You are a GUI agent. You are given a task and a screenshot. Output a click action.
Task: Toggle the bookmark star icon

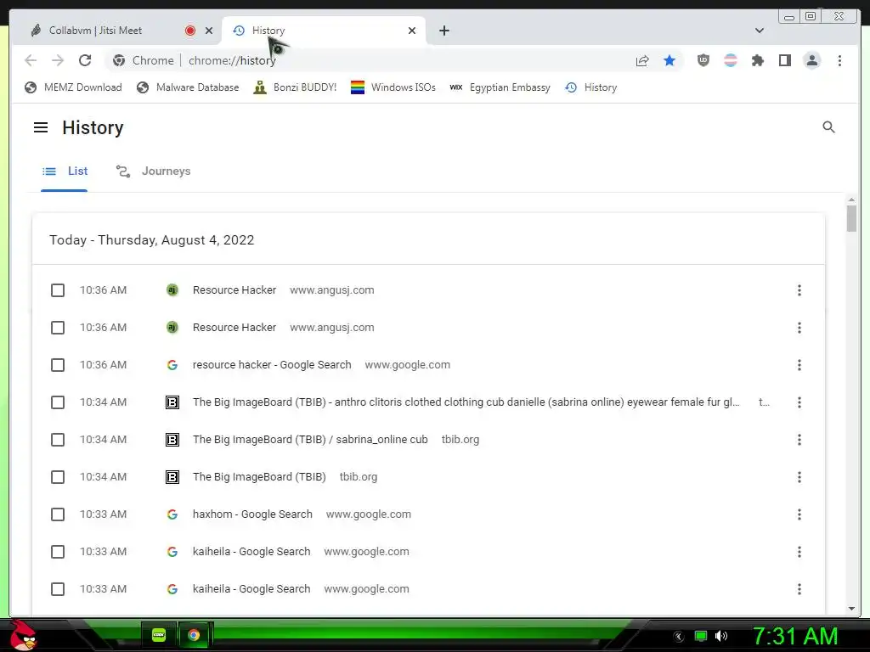669,60
